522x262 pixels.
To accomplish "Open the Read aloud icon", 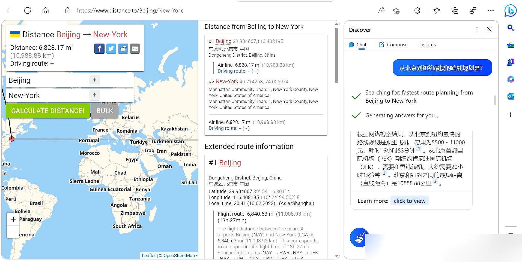I will point(381,11).
